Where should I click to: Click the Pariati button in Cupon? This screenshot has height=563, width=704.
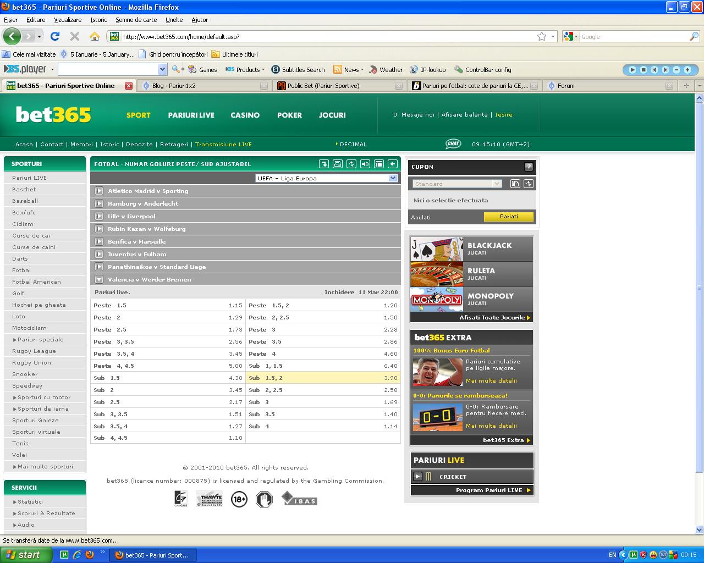coord(509,217)
